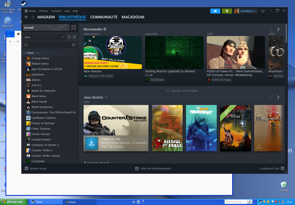Click the Mypal taskbar button
The height and width of the screenshot is (205, 295).
(80, 202)
